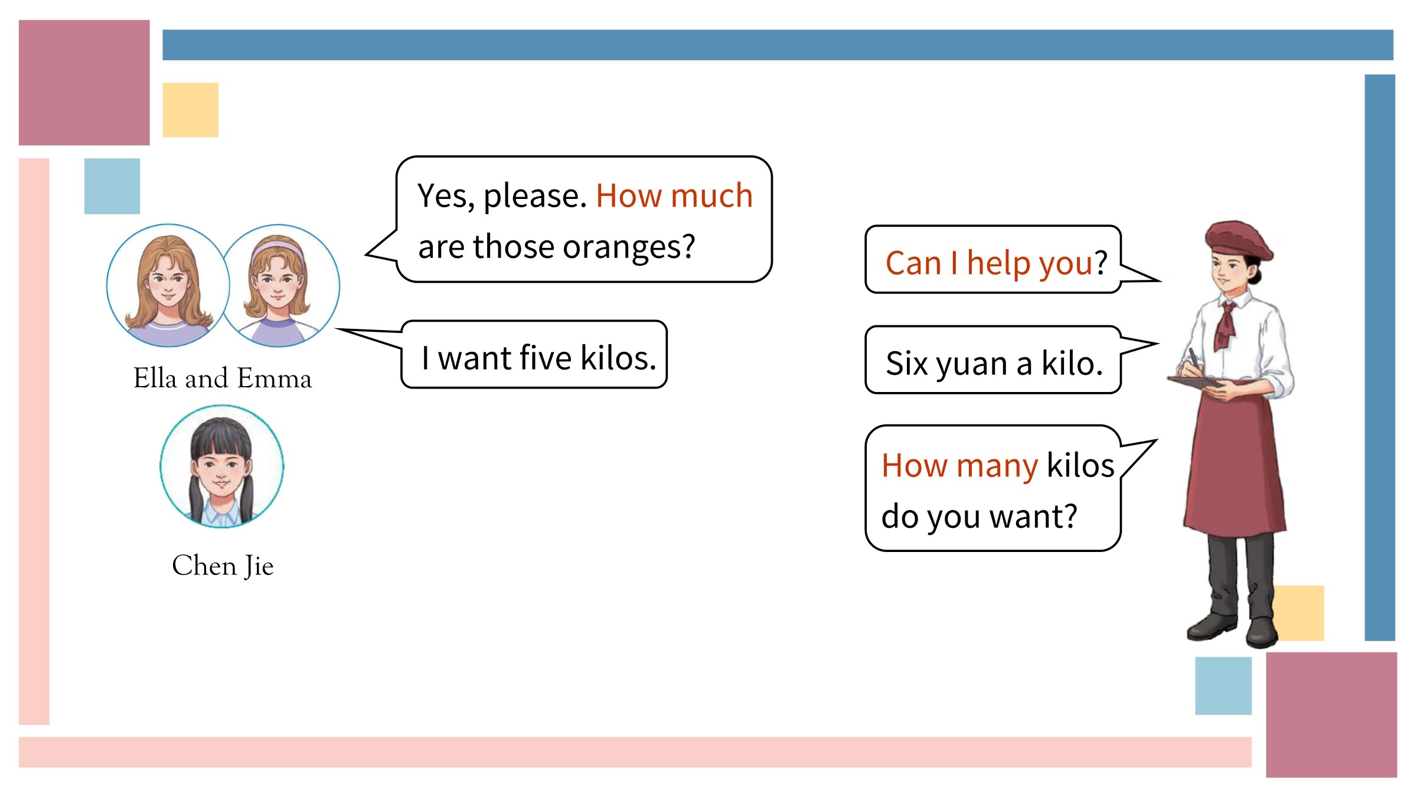Click the shop assistant's red beret
Screen dimensions: 1417x797
1238,240
